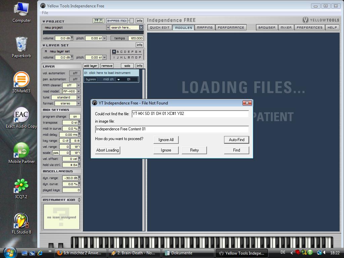Switch to the QUICK EDIT tab
The width and height of the screenshot is (344, 258).
160,28
